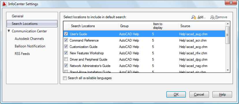The height and width of the screenshot is (104, 239).
Task: Click Help\acad_acr.chm source cell
Action: pos(193,40)
